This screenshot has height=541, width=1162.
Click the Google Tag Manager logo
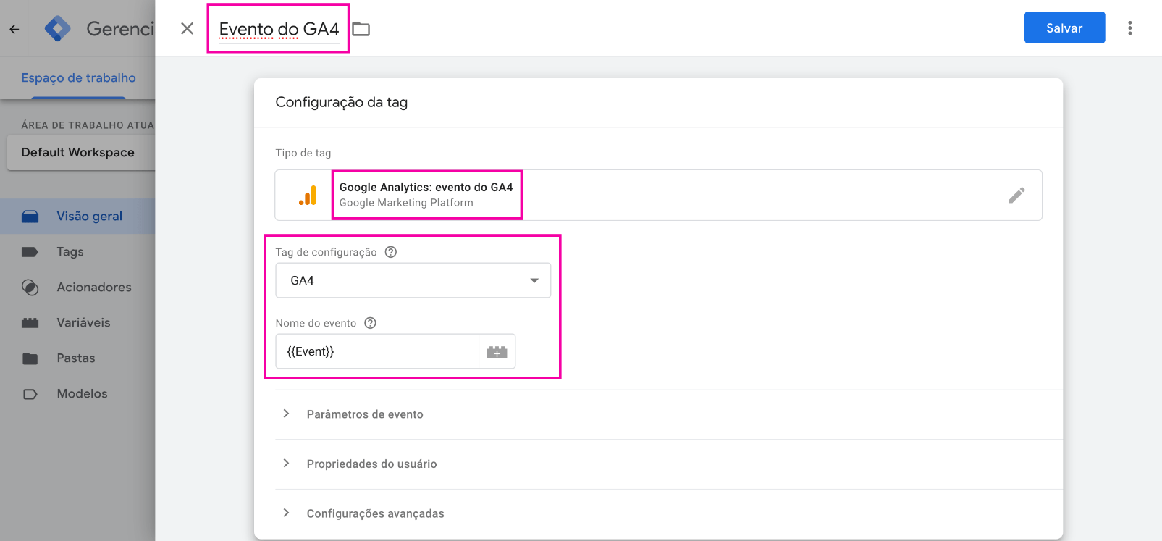[x=57, y=28]
